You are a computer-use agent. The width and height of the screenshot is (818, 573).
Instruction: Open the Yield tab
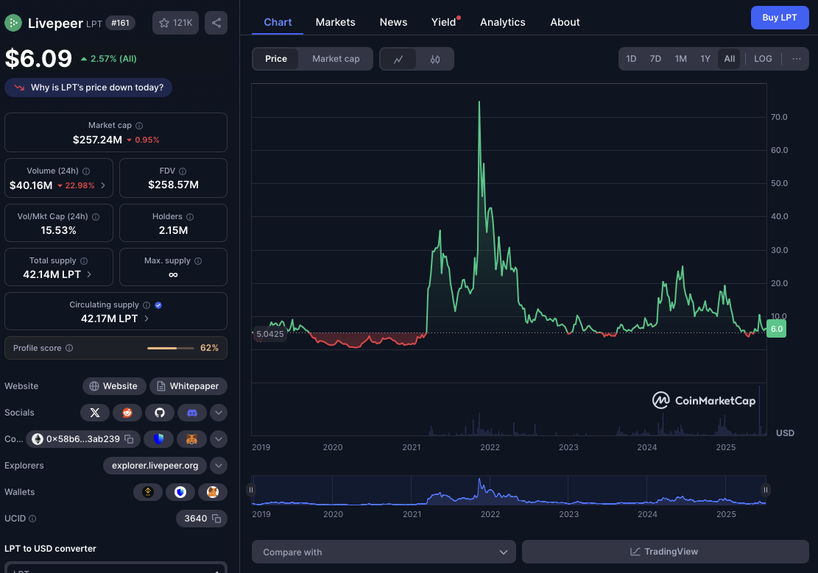444,22
